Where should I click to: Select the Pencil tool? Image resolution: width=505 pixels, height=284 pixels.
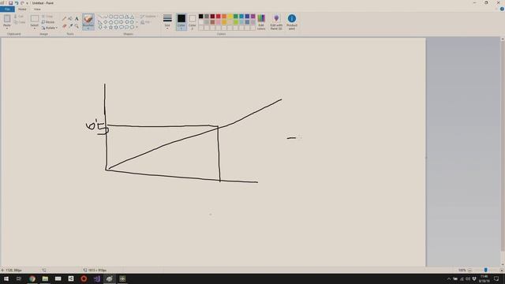(x=64, y=19)
